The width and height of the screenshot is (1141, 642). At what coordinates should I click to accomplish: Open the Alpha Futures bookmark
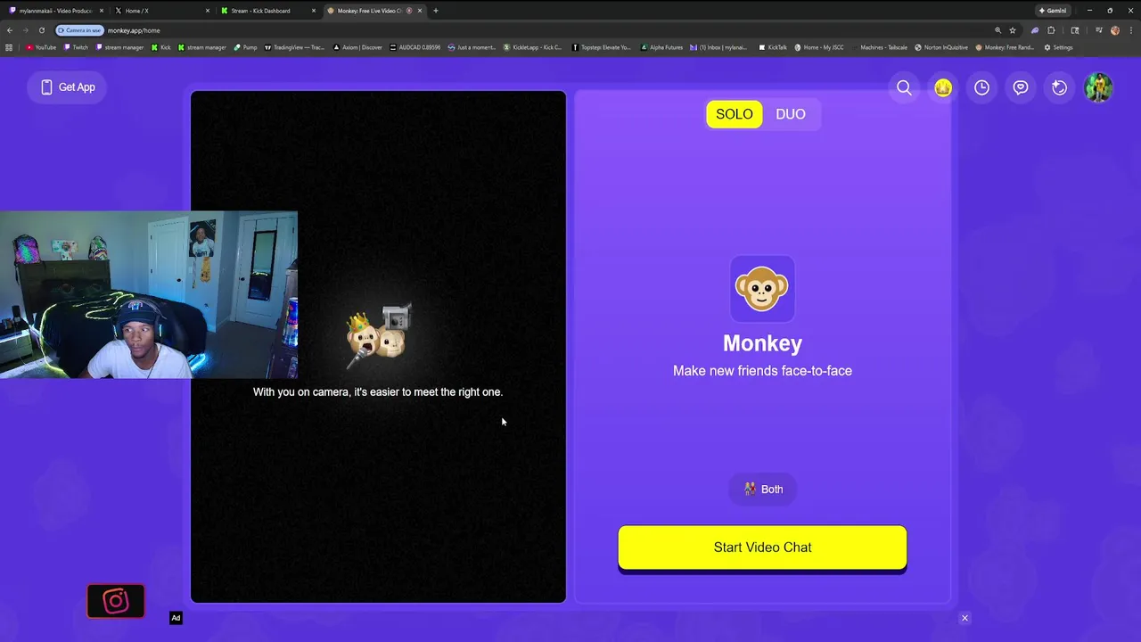(x=661, y=47)
